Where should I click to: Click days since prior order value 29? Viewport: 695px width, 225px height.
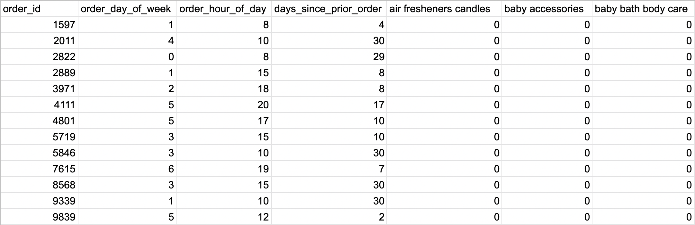click(x=329, y=57)
